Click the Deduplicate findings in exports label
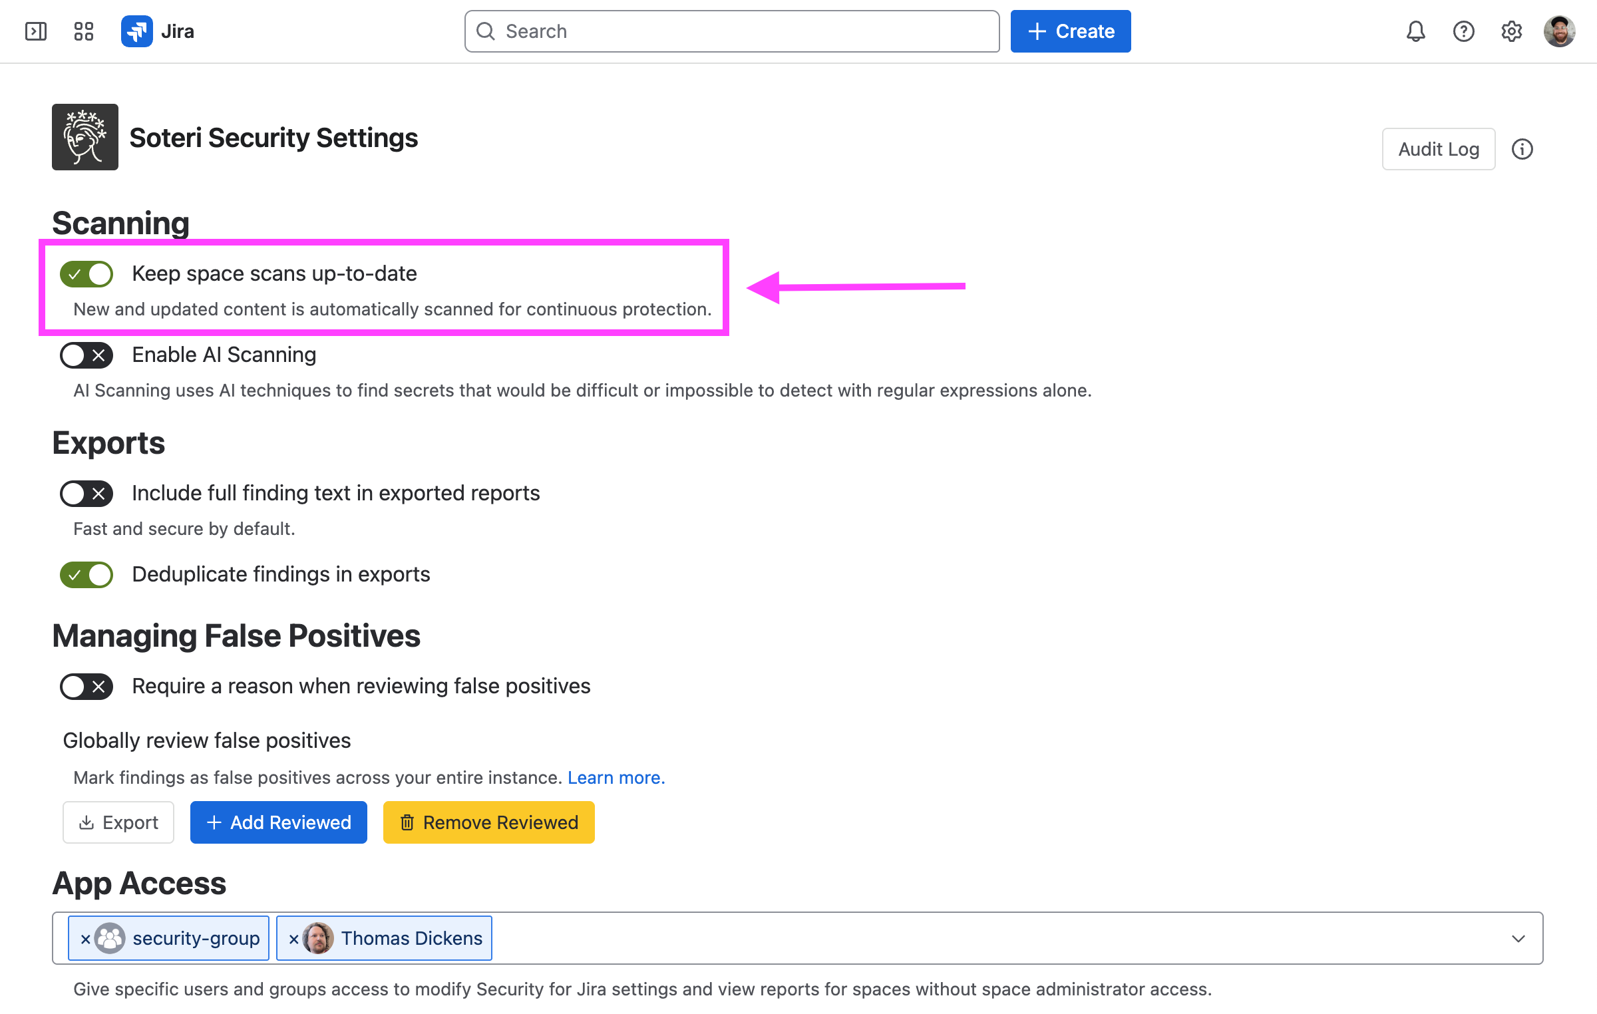This screenshot has height=1014, width=1597. coord(281,574)
